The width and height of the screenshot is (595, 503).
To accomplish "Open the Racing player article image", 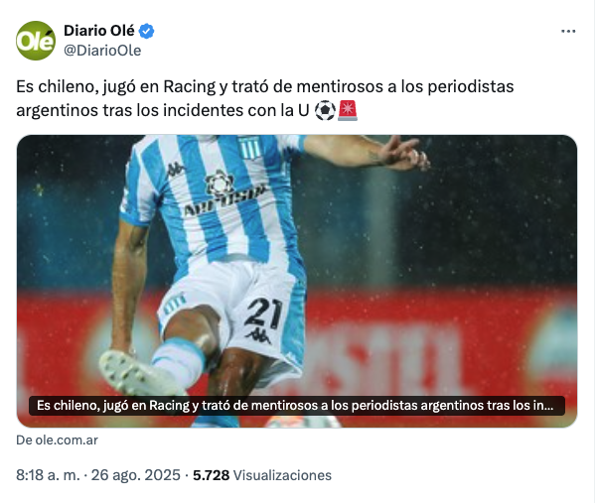I will point(297,281).
